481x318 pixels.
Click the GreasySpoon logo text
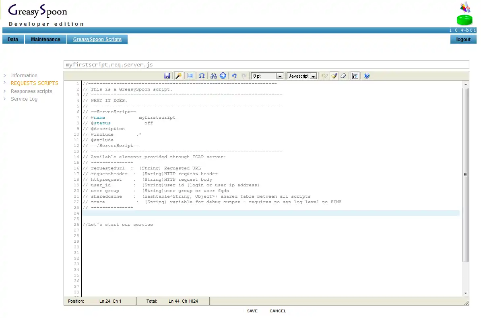pyautogui.click(x=38, y=11)
